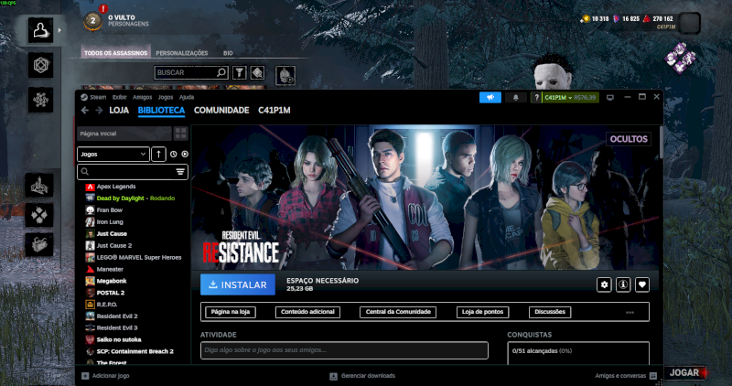Click the Maneater shark fin icon
This screenshot has width=732, height=386.
click(x=90, y=269)
